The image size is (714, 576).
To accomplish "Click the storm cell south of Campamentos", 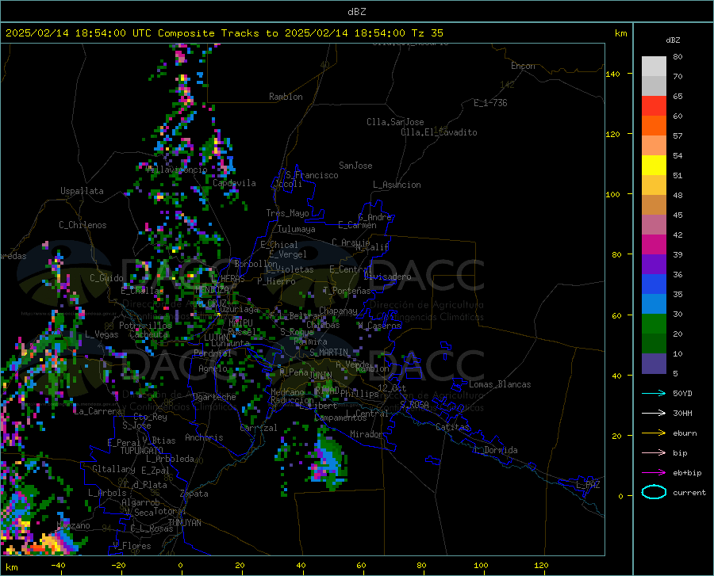I will click(x=328, y=460).
